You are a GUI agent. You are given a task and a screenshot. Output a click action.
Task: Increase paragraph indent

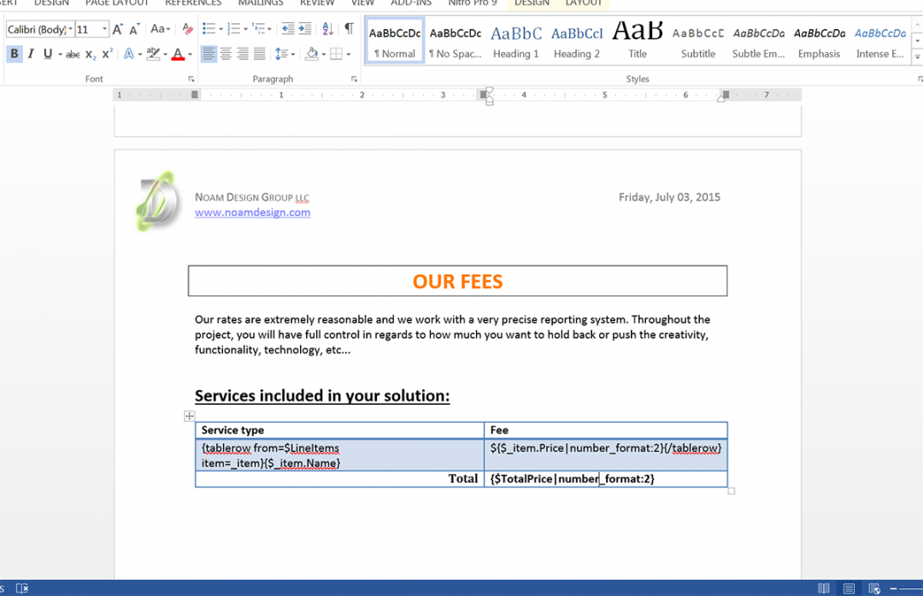click(305, 28)
